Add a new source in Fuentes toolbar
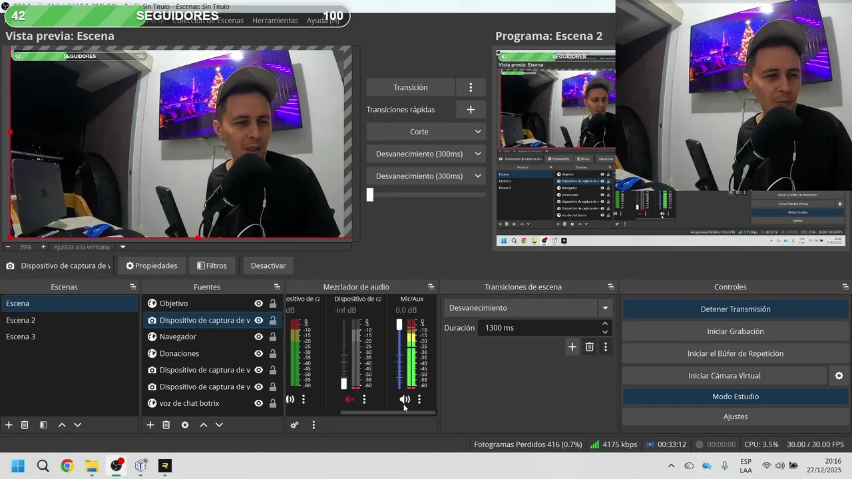 150,425
